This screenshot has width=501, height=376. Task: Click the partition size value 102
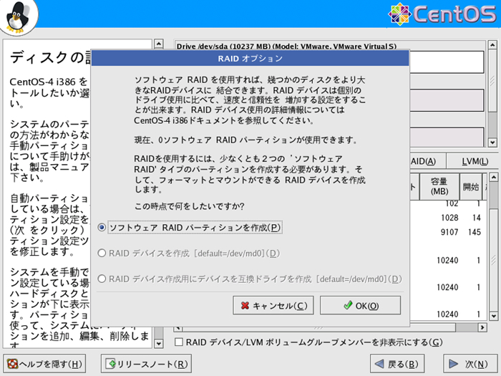coord(452,203)
